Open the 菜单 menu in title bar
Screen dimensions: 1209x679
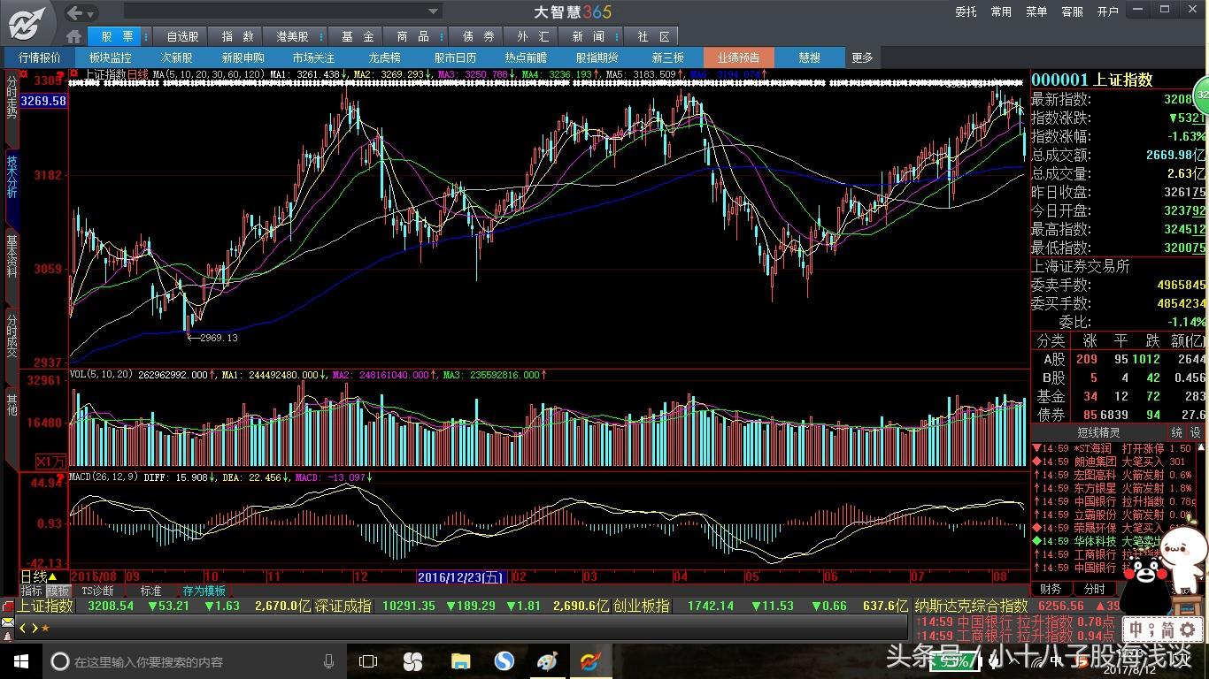[x=1036, y=11]
